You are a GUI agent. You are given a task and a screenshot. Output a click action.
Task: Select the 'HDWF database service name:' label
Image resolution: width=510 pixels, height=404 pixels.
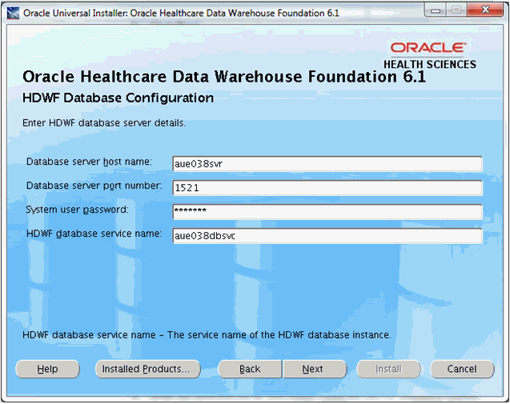(x=94, y=234)
